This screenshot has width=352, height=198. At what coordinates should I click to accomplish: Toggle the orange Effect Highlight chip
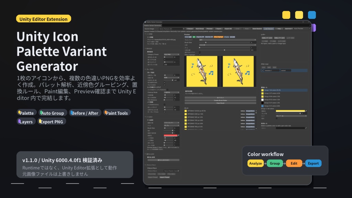(218, 37)
